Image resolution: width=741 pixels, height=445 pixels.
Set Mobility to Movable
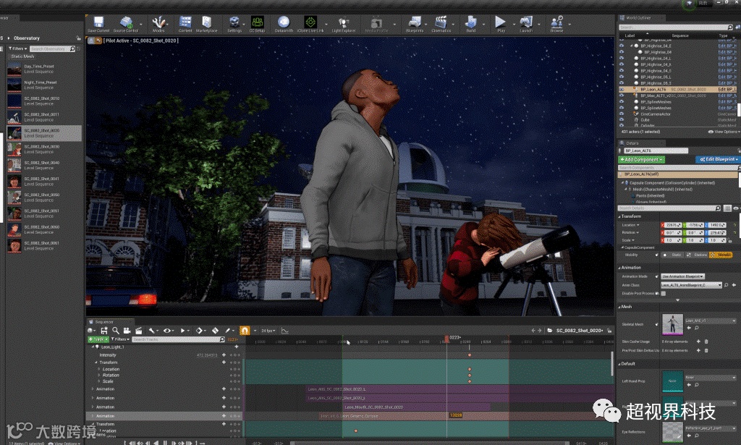[x=721, y=255]
